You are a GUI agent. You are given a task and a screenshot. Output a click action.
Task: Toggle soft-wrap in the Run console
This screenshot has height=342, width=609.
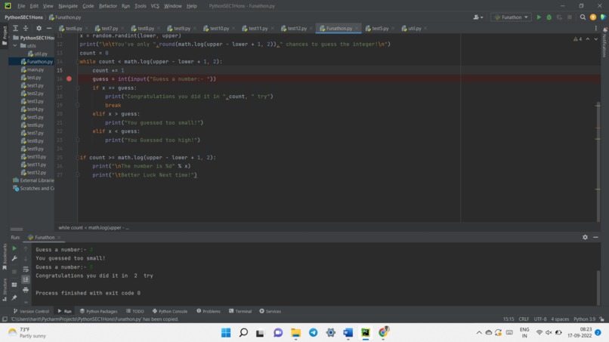click(x=26, y=270)
